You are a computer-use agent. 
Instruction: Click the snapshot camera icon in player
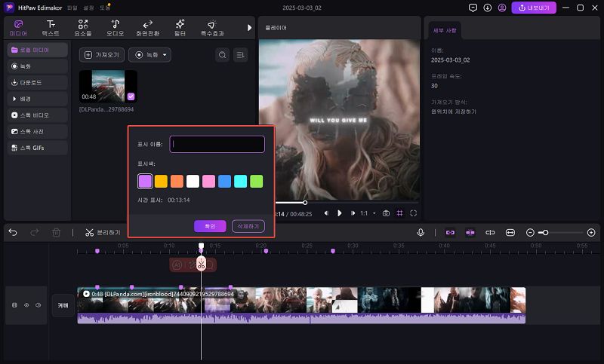point(386,213)
